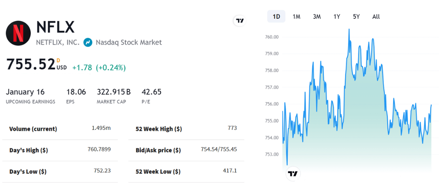Click the 417.1 52-week low value
This screenshot has width=439, height=195.
[x=231, y=170]
